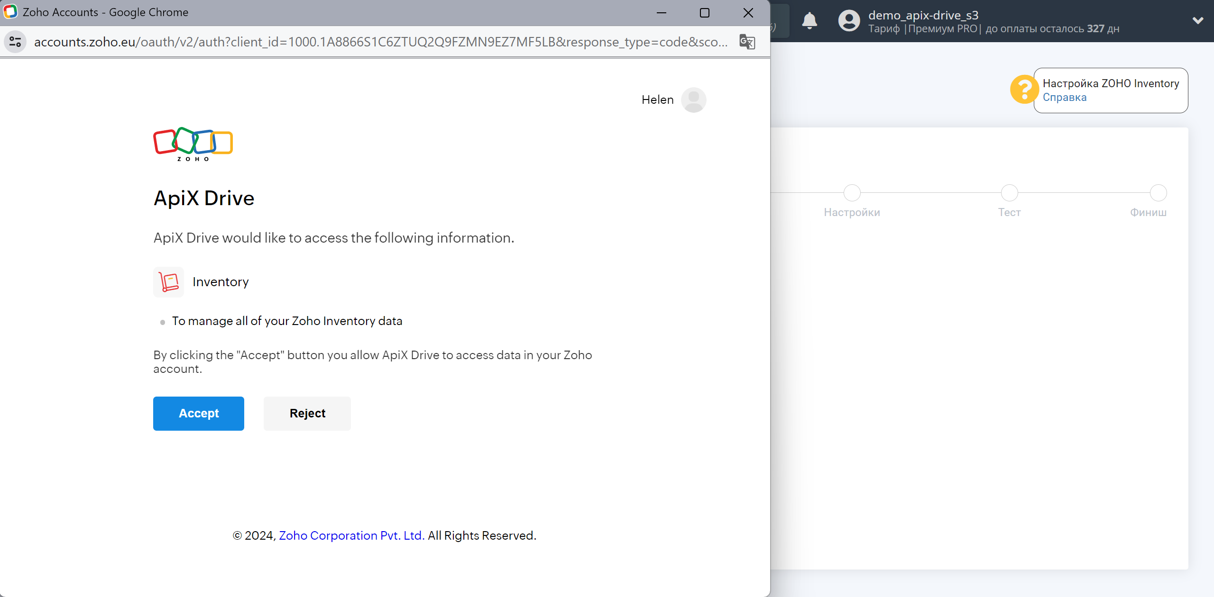Click the yellow question mark help icon

pos(1024,90)
